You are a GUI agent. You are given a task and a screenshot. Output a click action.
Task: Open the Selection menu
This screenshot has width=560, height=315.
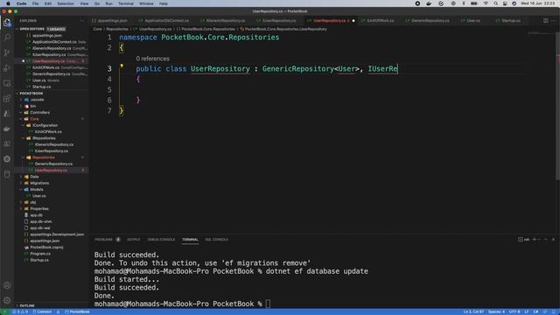point(66,3)
